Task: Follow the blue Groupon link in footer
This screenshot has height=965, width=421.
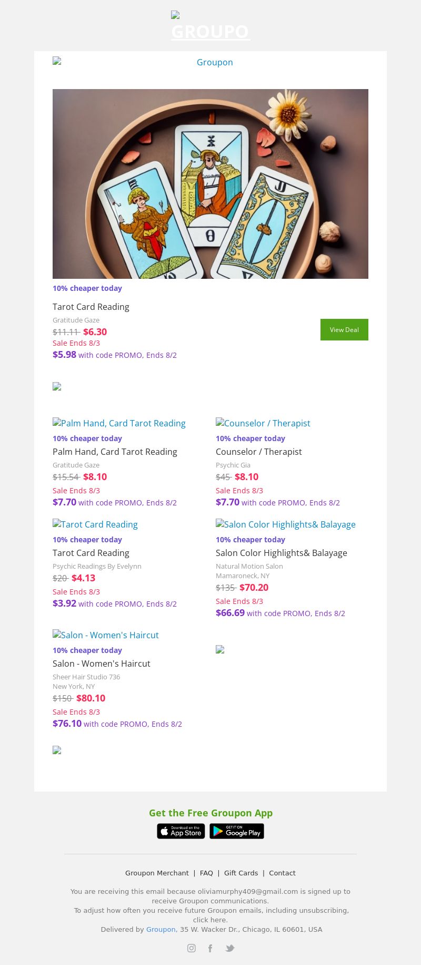Action: [x=161, y=929]
